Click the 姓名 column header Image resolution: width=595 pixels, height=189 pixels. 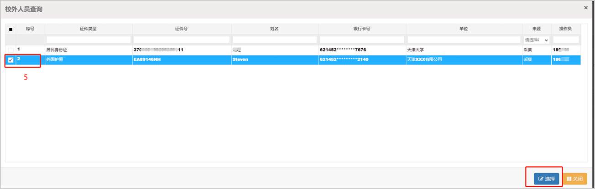[x=275, y=29]
